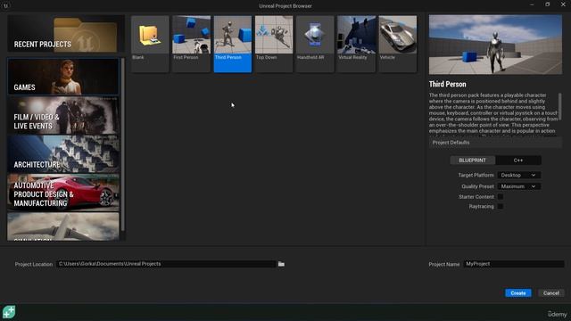The image size is (571, 321).
Task: Choose Film / Video & Live Events category
Action: [x=63, y=115]
